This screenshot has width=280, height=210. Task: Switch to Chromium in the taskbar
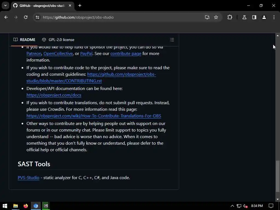(x=36, y=206)
